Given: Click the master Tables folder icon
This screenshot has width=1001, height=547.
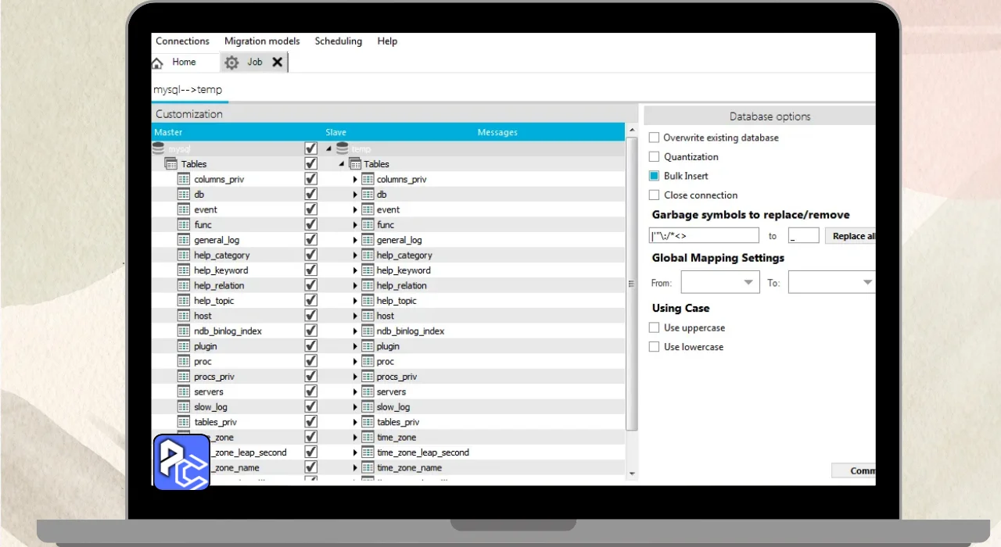Looking at the screenshot, I should click(171, 164).
